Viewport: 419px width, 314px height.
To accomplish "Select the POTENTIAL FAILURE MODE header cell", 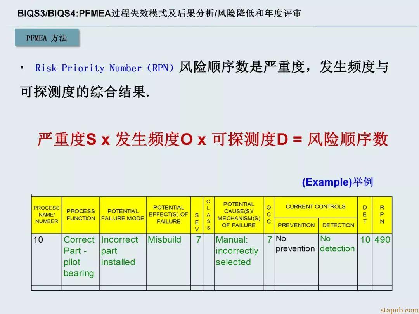I will pyautogui.click(x=123, y=215).
